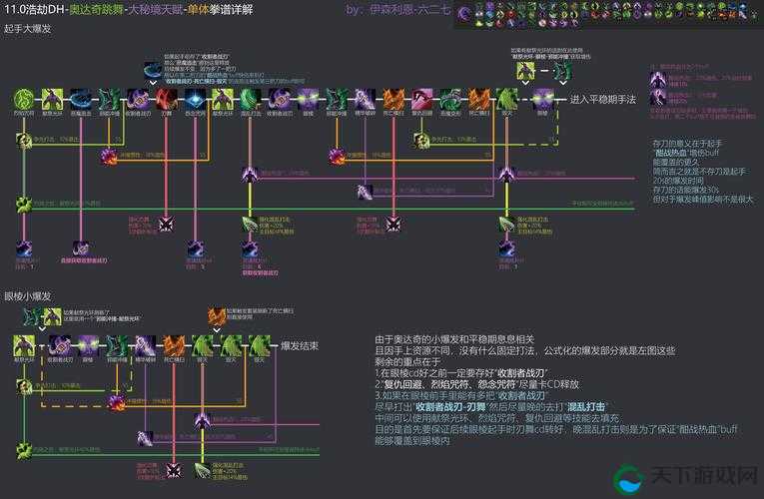Select the first 邪能冲撞 icon in the opener row
This screenshot has height=499, width=764.
coord(109,100)
